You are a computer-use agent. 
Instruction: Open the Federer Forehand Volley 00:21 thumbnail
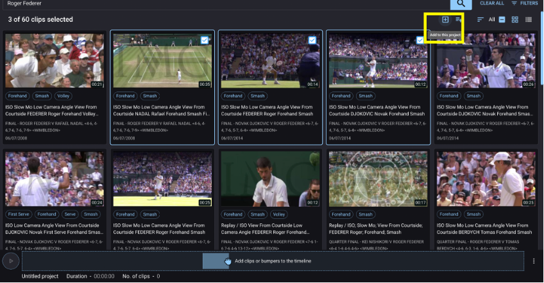click(55, 60)
